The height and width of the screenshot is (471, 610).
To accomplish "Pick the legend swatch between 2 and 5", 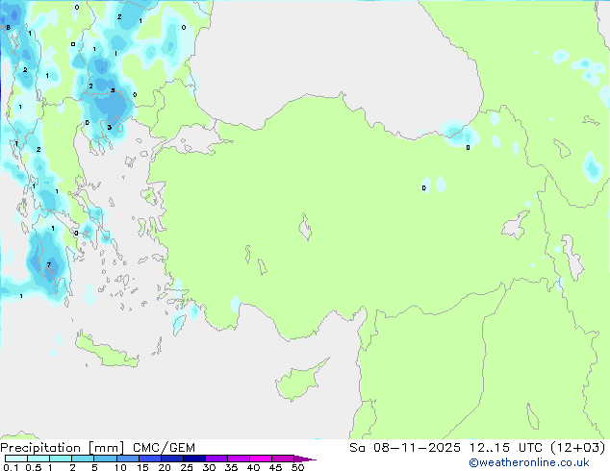I will coord(83,459).
